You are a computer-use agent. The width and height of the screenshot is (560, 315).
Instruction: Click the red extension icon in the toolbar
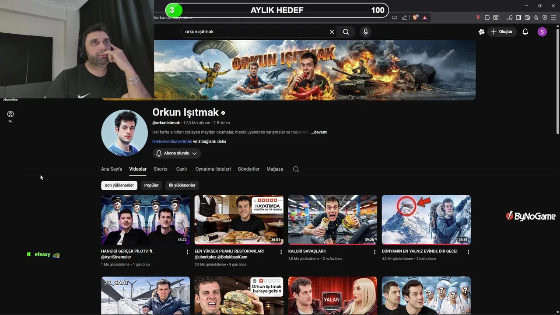click(x=478, y=17)
